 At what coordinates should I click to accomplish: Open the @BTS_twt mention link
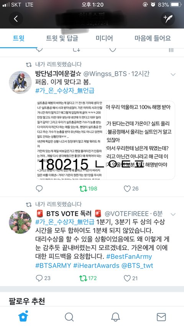137,266
